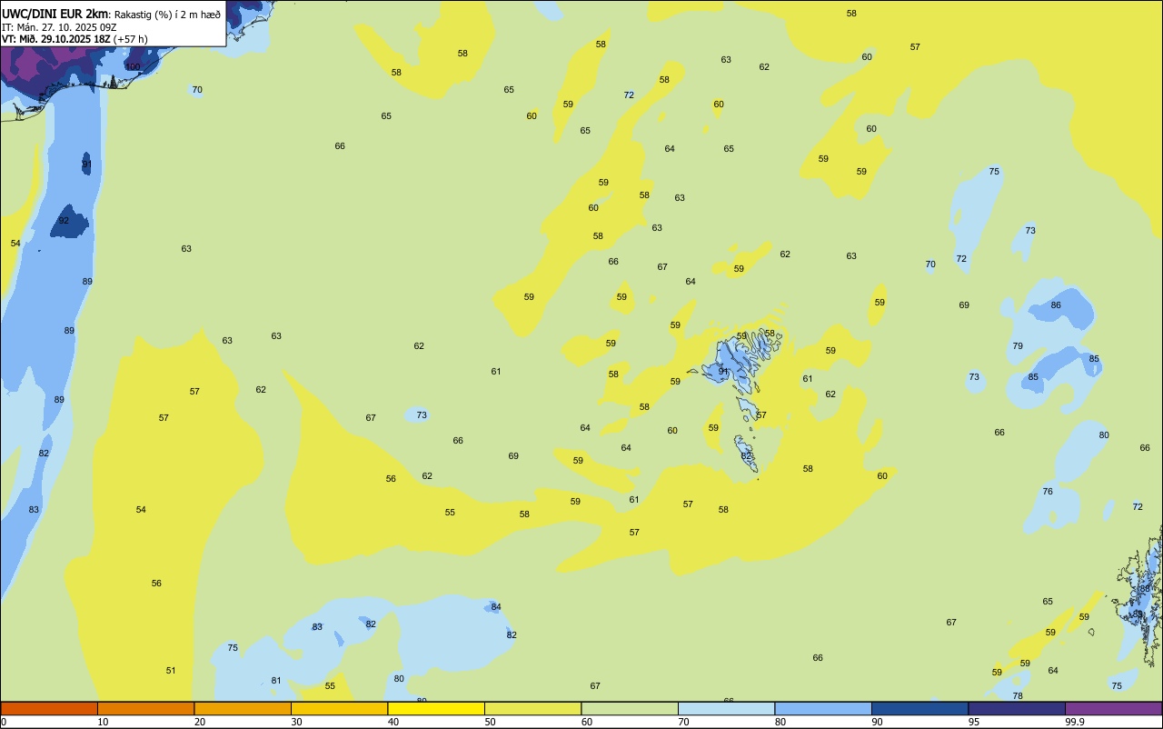The width and height of the screenshot is (1163, 729).
Task: Click the 80–90 medium blue legend swatch
Action: [x=823, y=708]
